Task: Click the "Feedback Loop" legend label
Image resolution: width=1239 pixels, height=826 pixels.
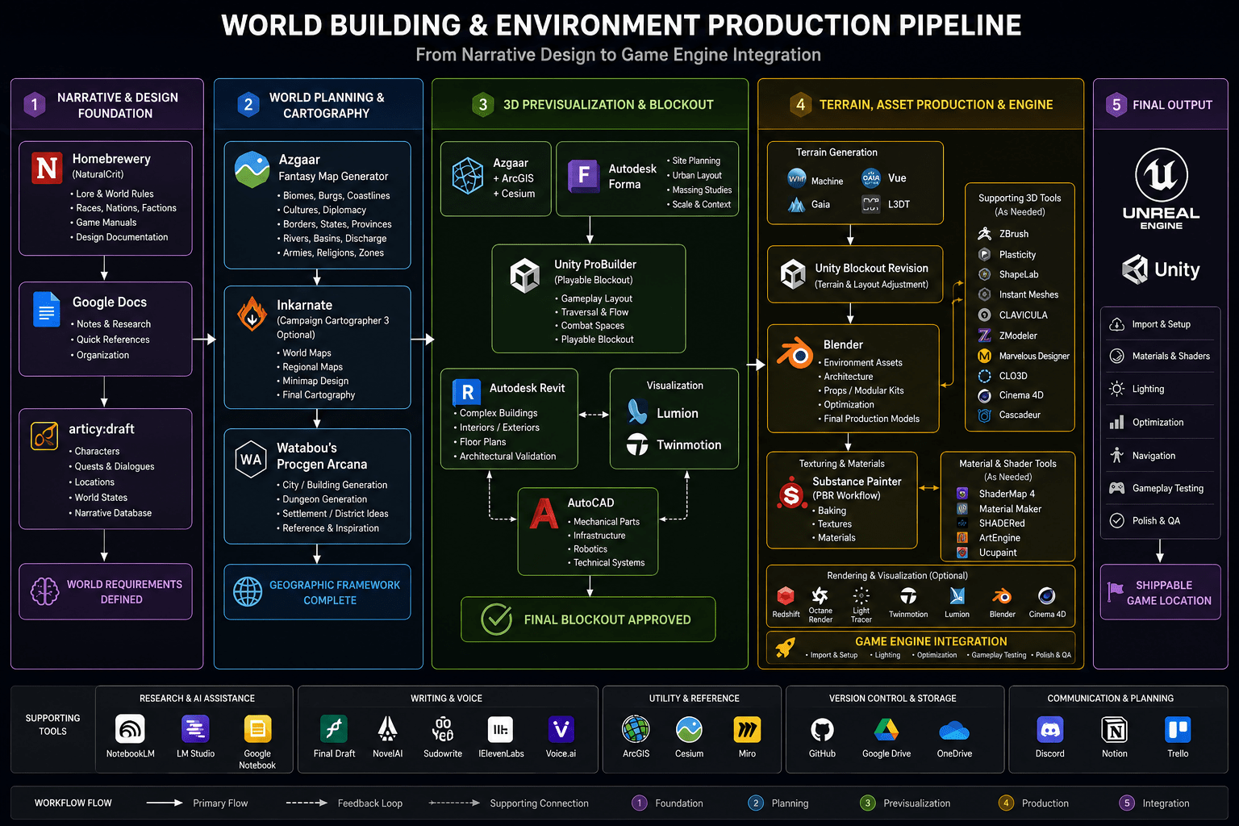Action: (369, 803)
